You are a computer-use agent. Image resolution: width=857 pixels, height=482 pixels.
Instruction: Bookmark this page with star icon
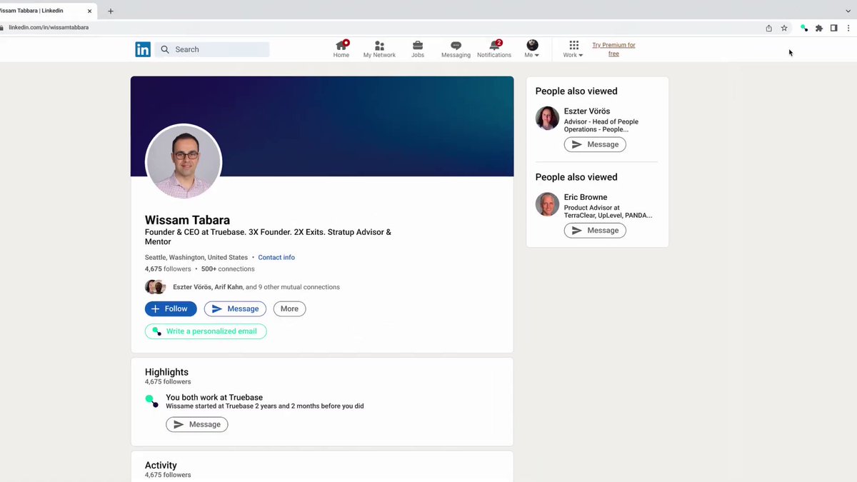click(x=784, y=28)
